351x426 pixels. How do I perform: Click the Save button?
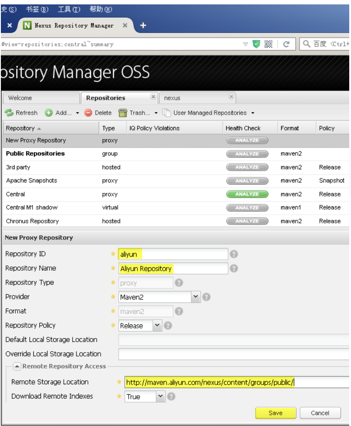(x=275, y=413)
